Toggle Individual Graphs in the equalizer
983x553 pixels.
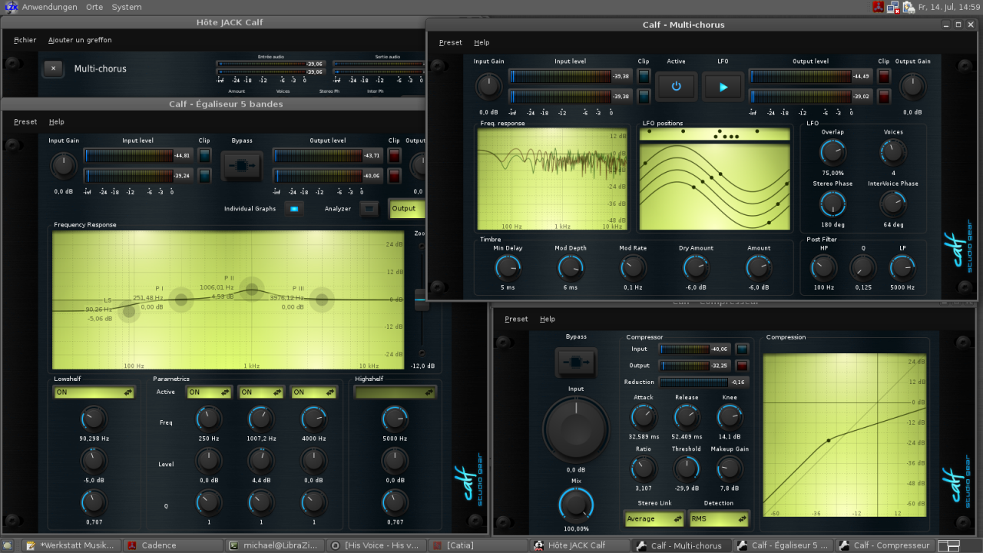pos(293,208)
